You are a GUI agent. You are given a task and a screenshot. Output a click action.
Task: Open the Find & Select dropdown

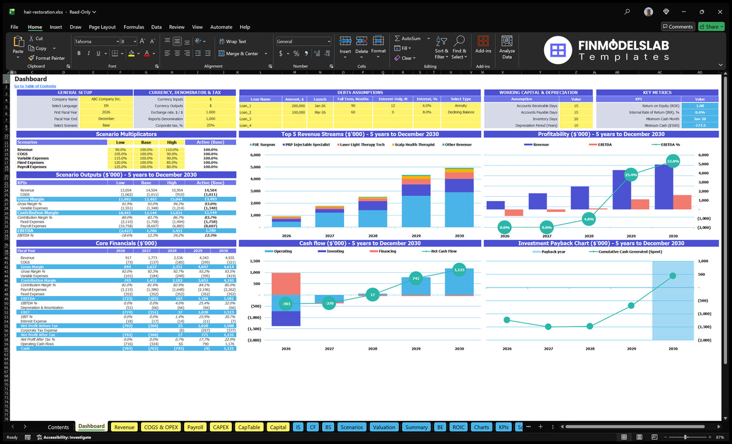(459, 46)
